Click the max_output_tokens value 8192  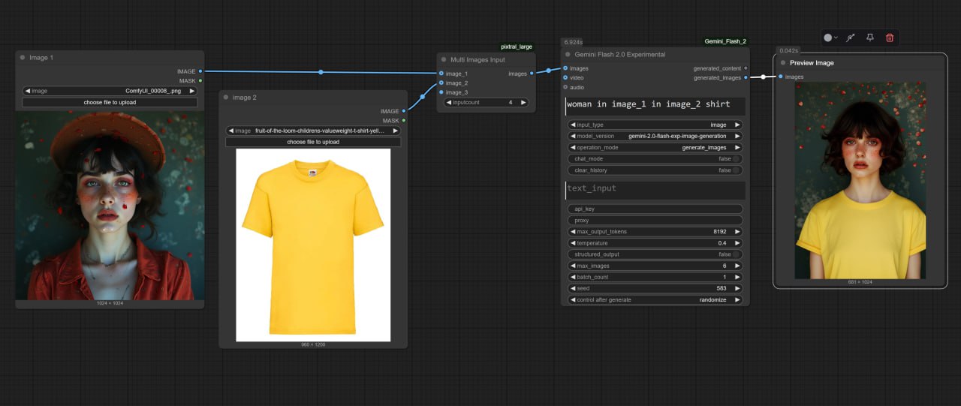point(719,232)
